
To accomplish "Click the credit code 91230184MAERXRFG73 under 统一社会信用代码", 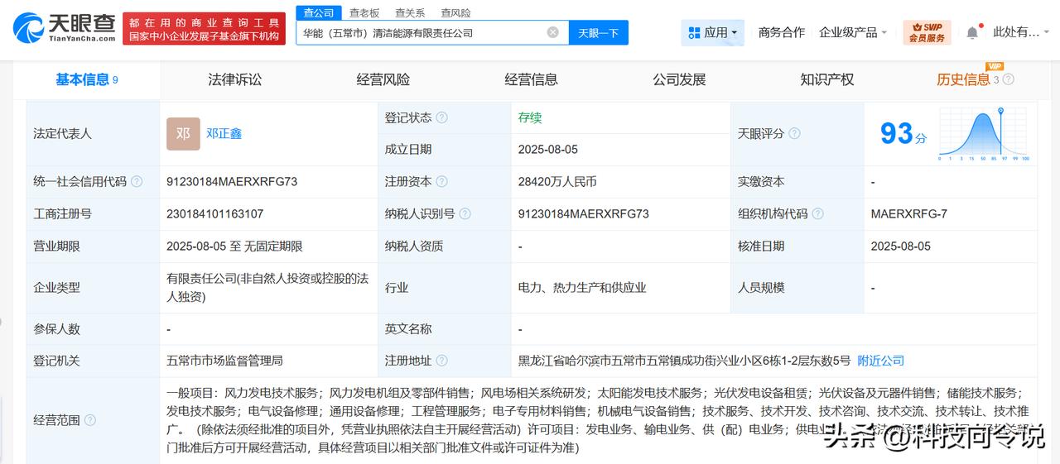I will tap(232, 181).
